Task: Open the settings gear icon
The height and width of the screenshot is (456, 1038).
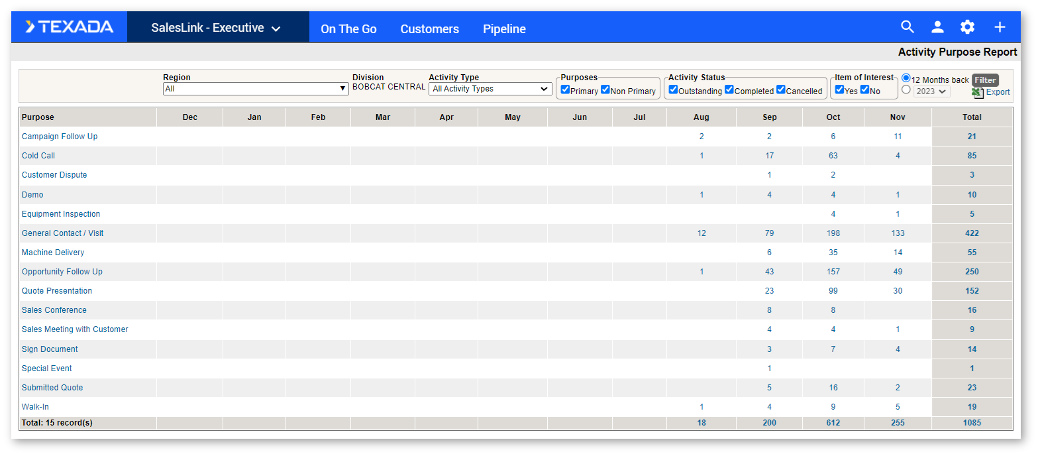Action: click(967, 27)
